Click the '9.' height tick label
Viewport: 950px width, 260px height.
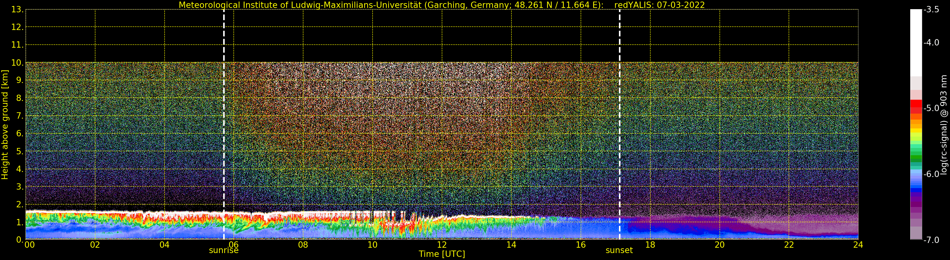pos(20,80)
